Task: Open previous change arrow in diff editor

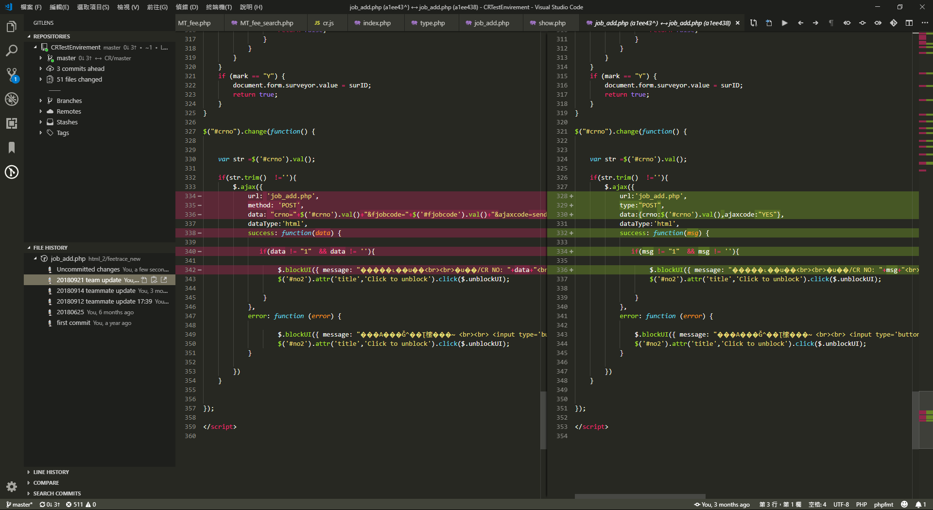Action: 800,22
